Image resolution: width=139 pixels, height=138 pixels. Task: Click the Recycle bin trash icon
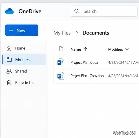(x=9, y=83)
